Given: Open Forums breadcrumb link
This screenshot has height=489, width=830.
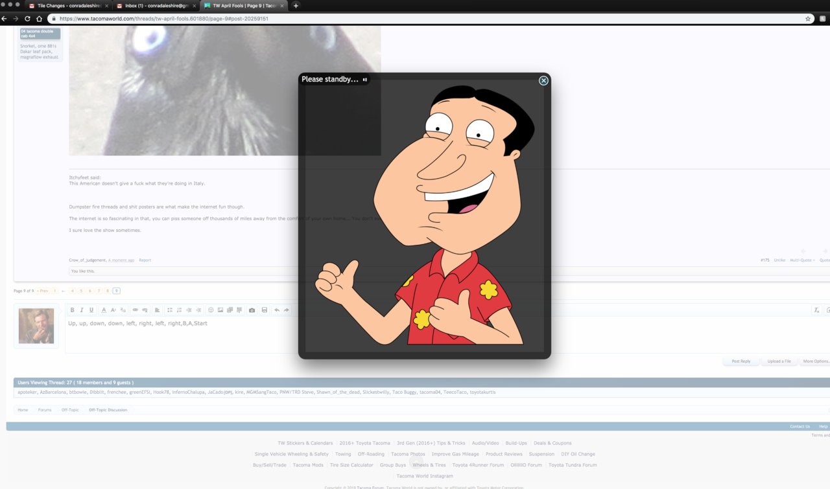Looking at the screenshot, I should pyautogui.click(x=44, y=410).
